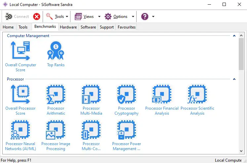Screen dimensions: 247x163
Task: Open the Help dropdown arrow
Action: tap(153, 17)
